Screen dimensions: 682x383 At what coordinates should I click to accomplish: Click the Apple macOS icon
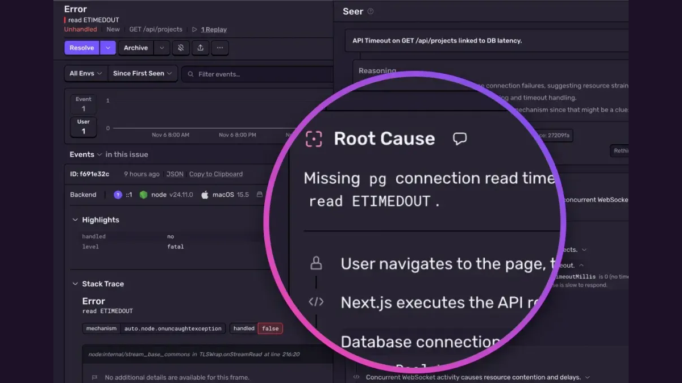point(205,195)
